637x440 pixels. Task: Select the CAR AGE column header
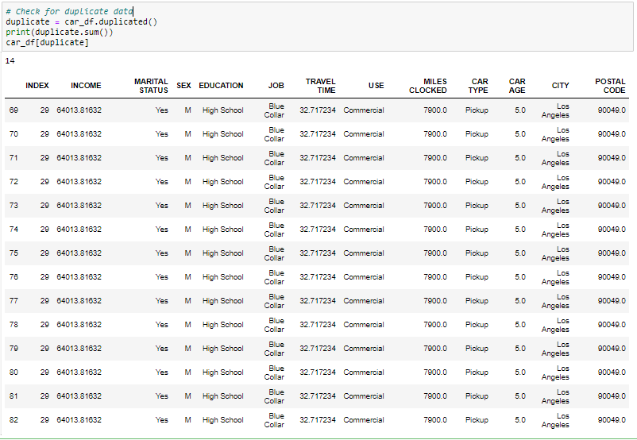tap(517, 86)
